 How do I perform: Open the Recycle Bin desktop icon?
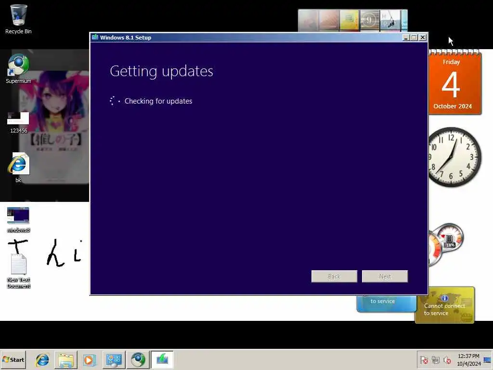pyautogui.click(x=18, y=19)
